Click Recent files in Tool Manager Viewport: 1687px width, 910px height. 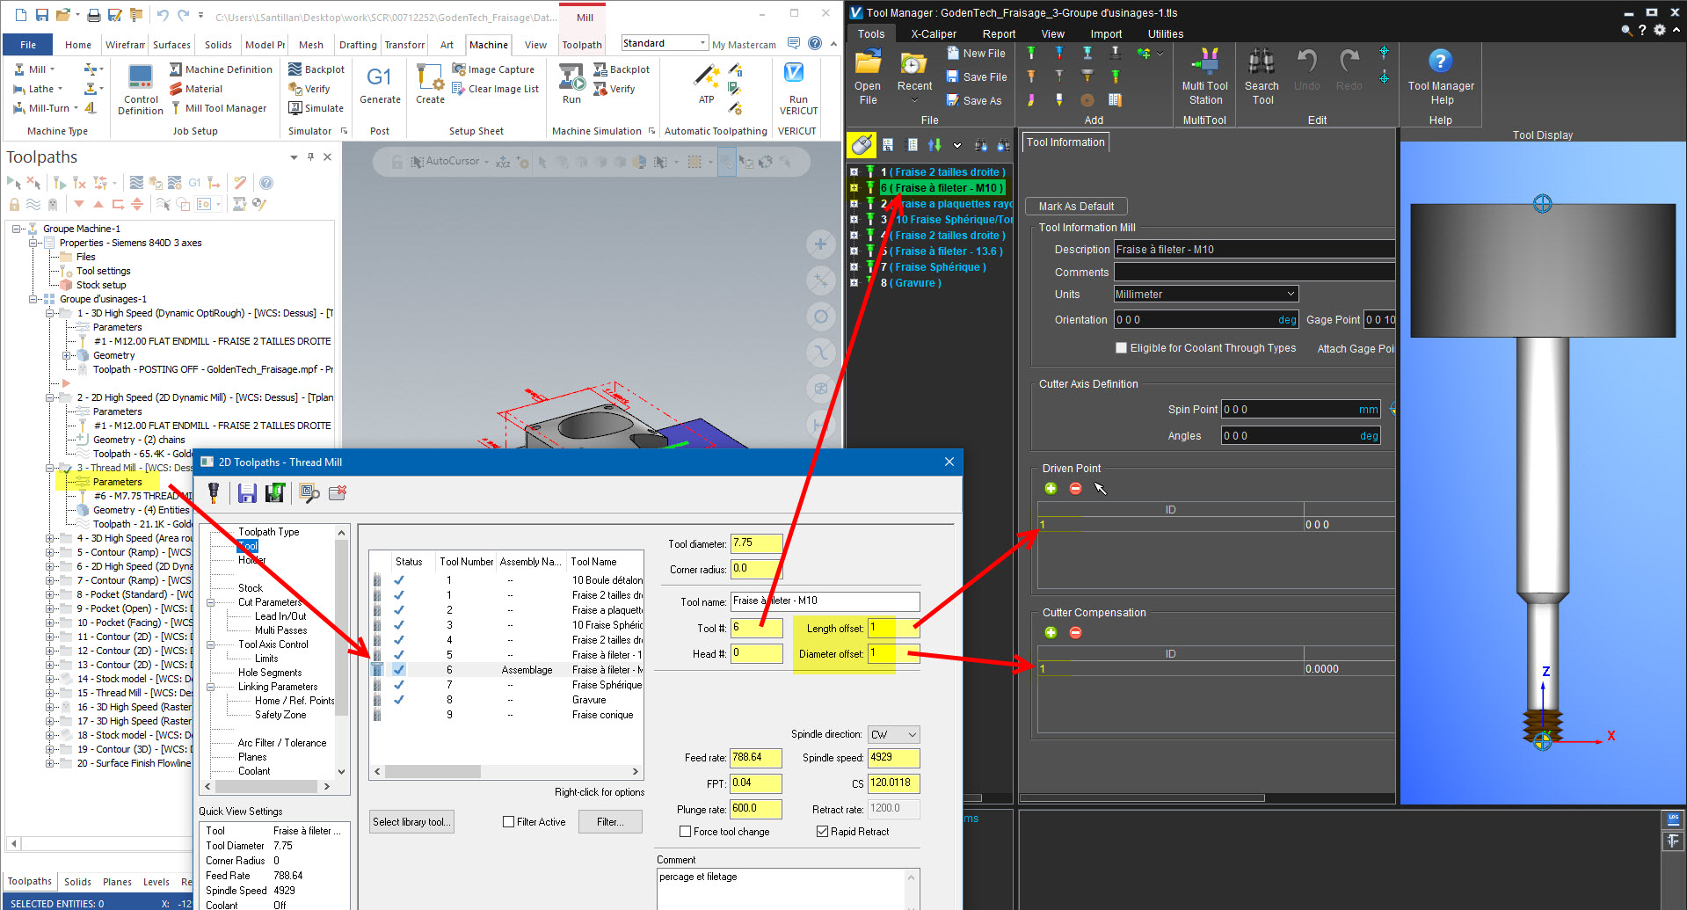tap(914, 77)
